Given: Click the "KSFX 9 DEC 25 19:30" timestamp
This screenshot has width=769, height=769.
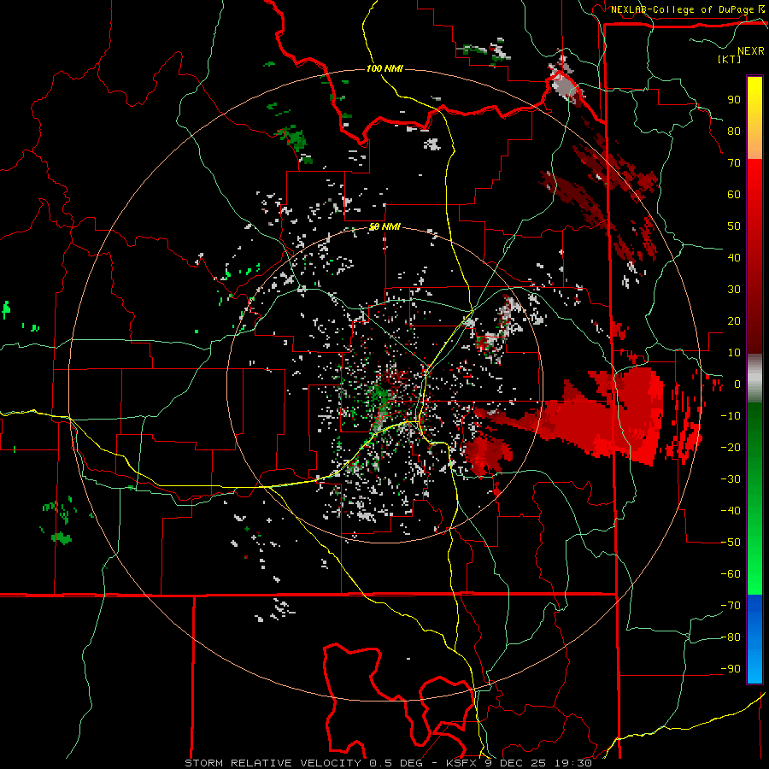Looking at the screenshot, I should tap(519, 763).
